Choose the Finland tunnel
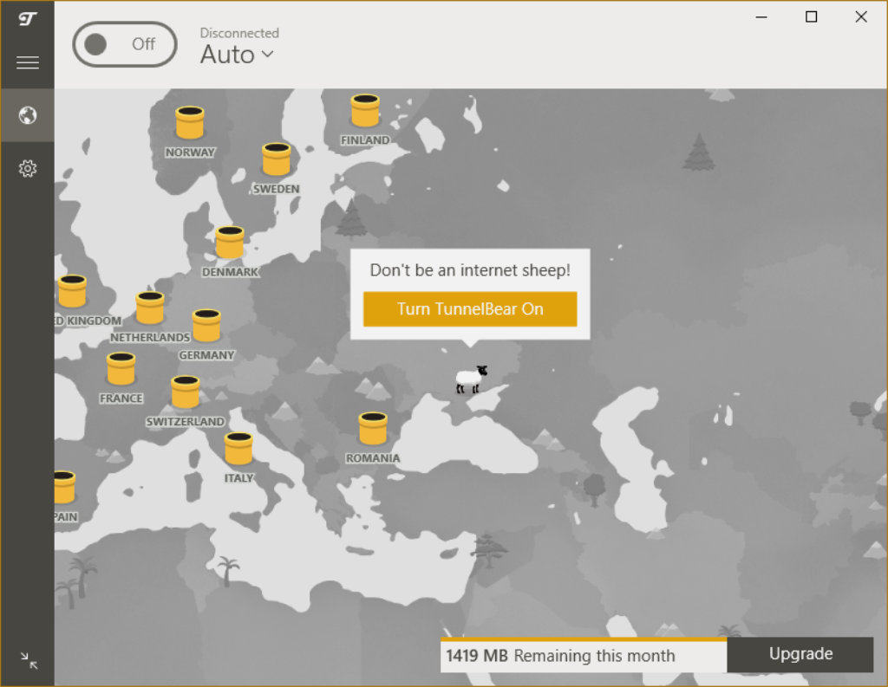 (x=365, y=111)
